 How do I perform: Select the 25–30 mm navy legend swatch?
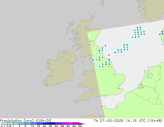point(52,124)
